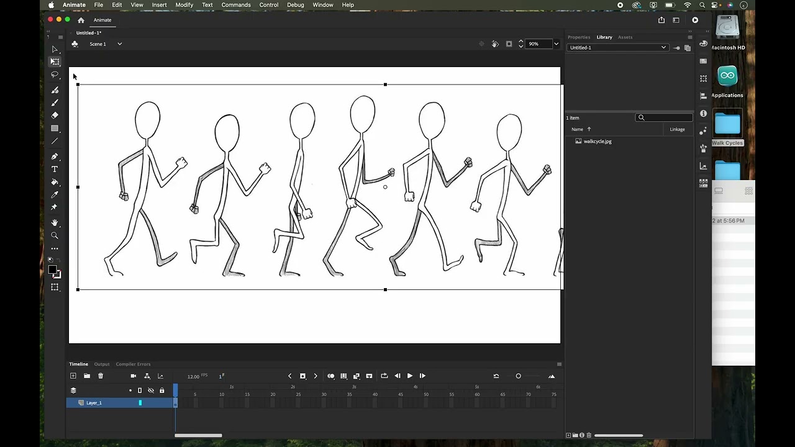Select the Rectangle tool
The width and height of the screenshot is (795, 447).
point(55,129)
